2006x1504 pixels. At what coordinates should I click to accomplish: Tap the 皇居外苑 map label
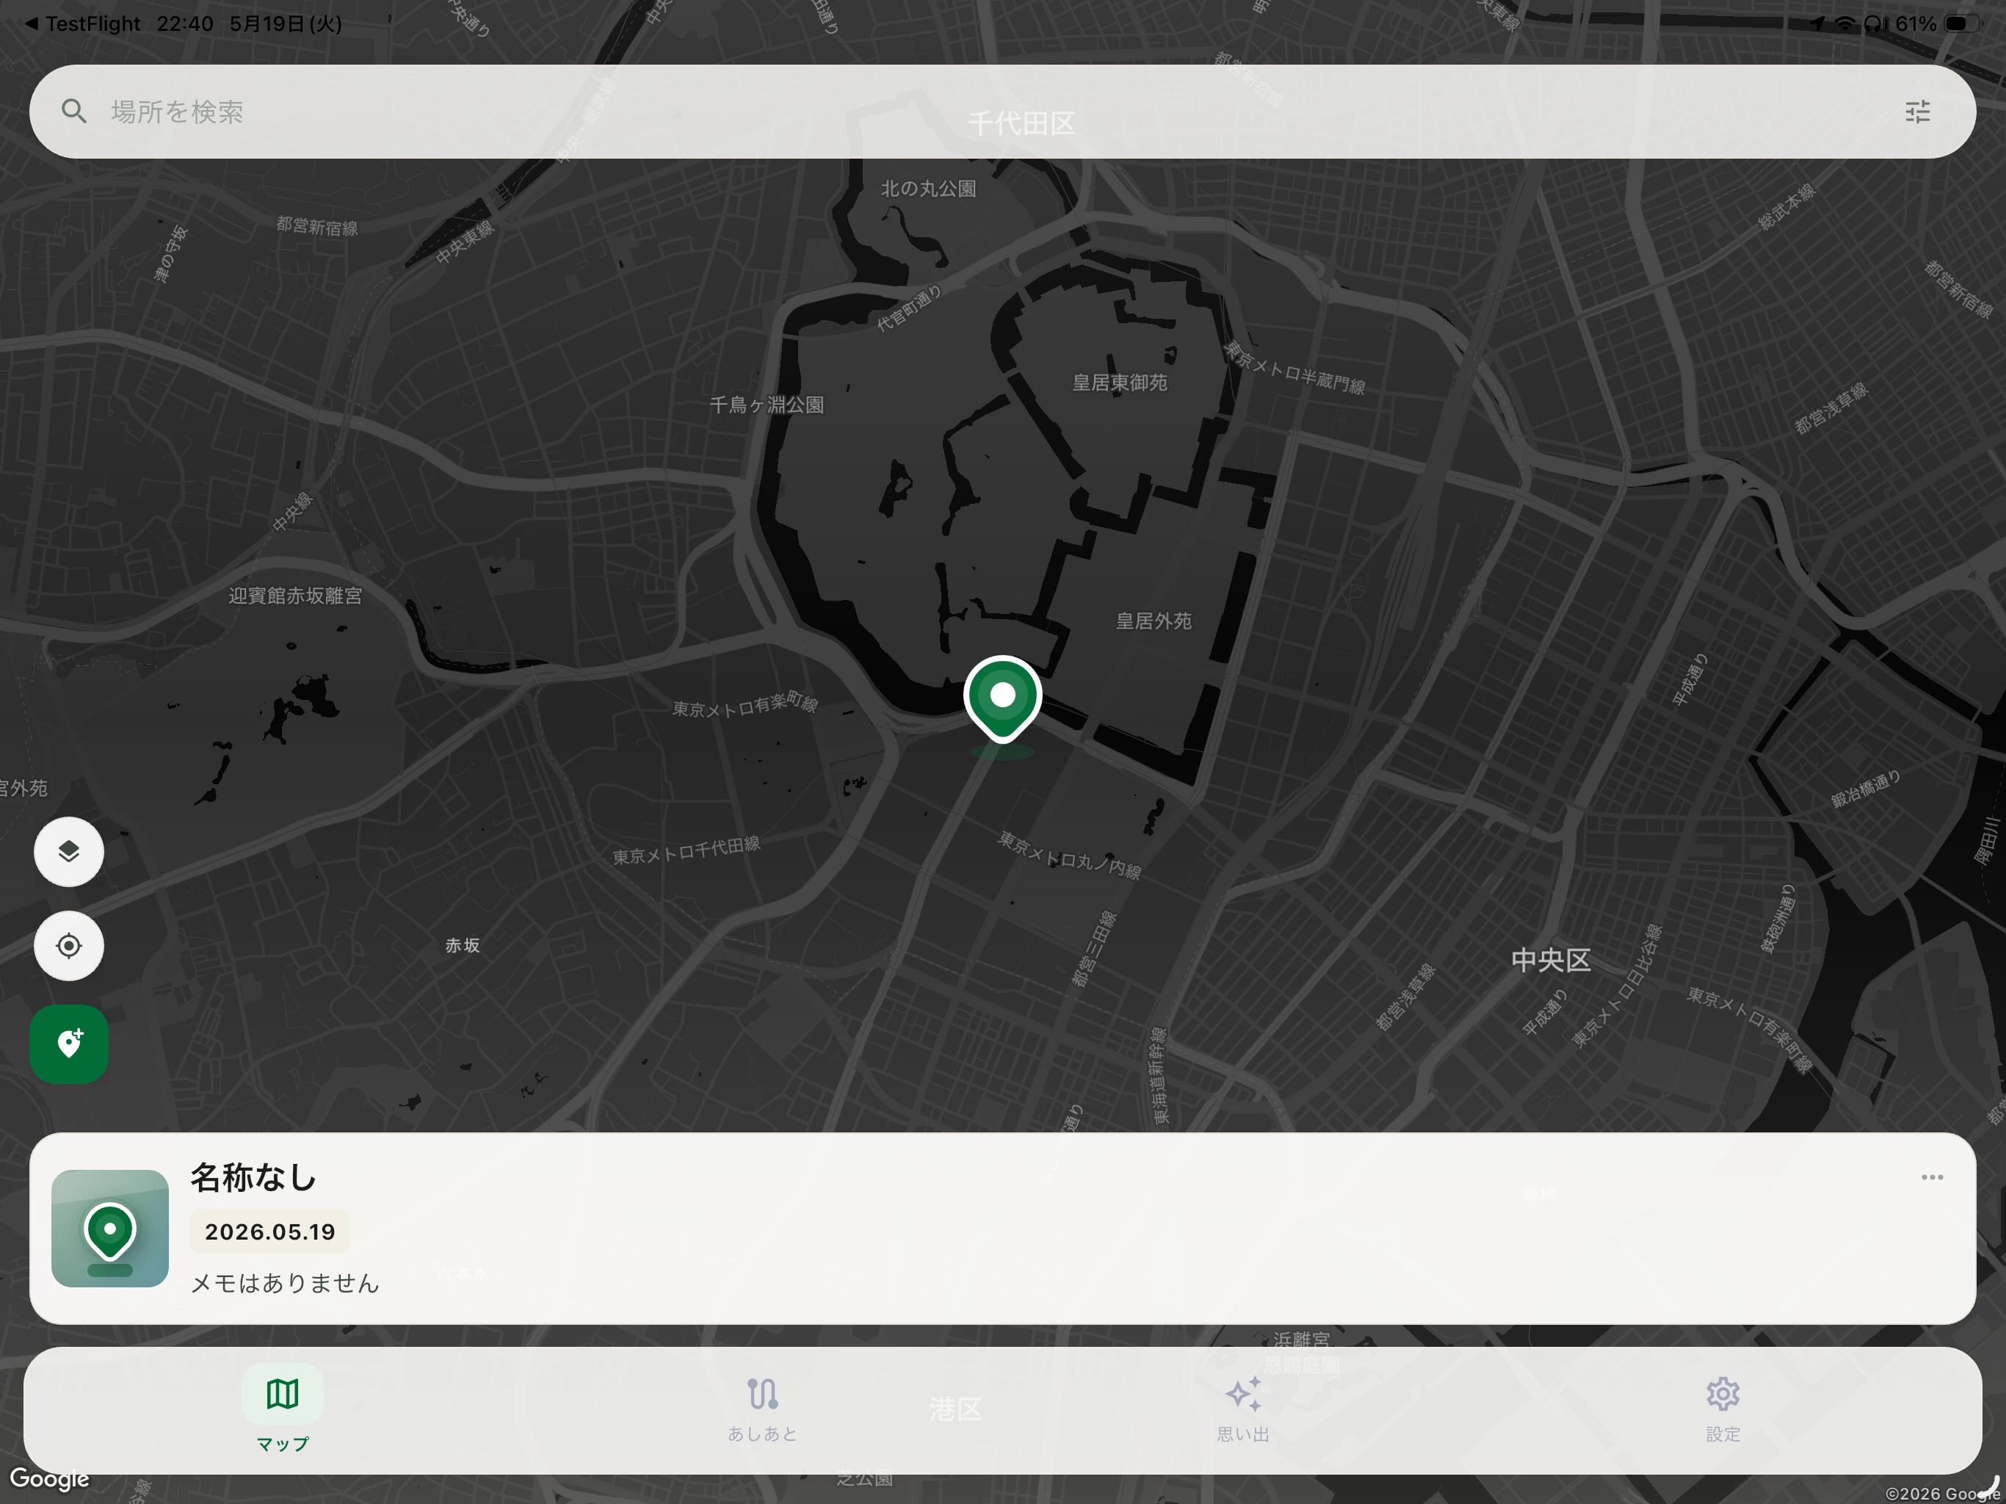point(1153,621)
